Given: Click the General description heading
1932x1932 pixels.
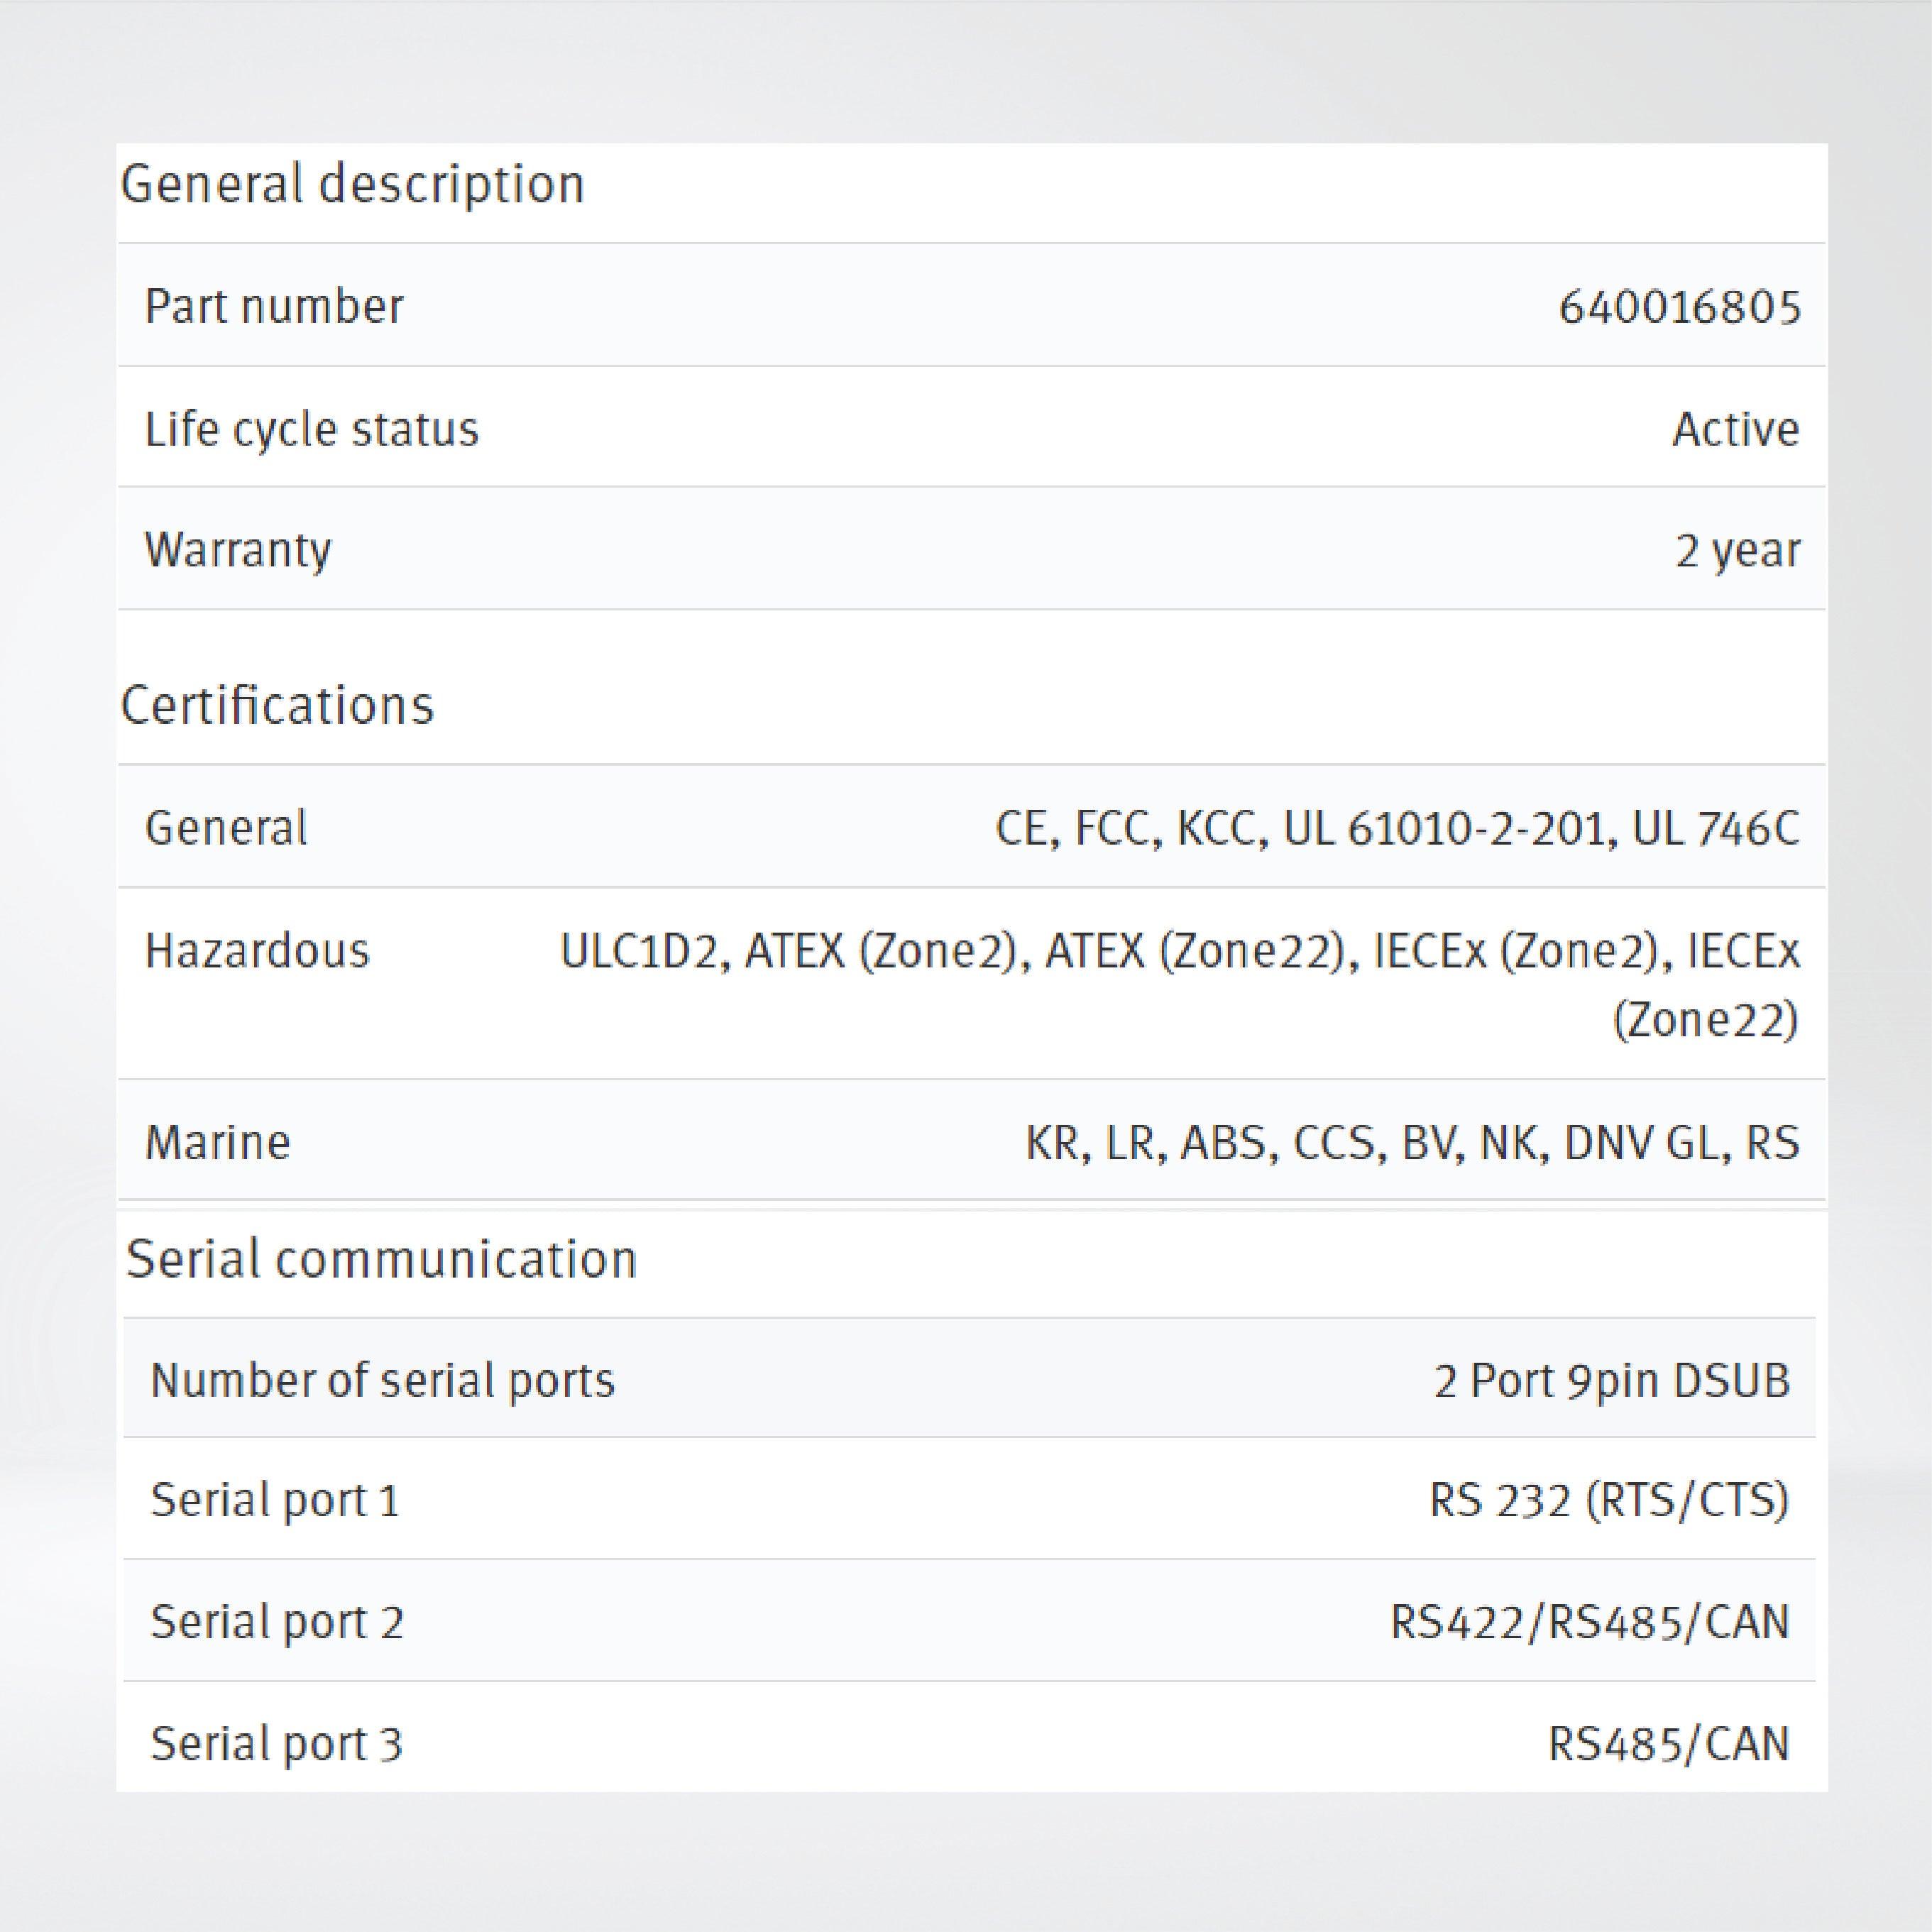Looking at the screenshot, I should tap(352, 185).
